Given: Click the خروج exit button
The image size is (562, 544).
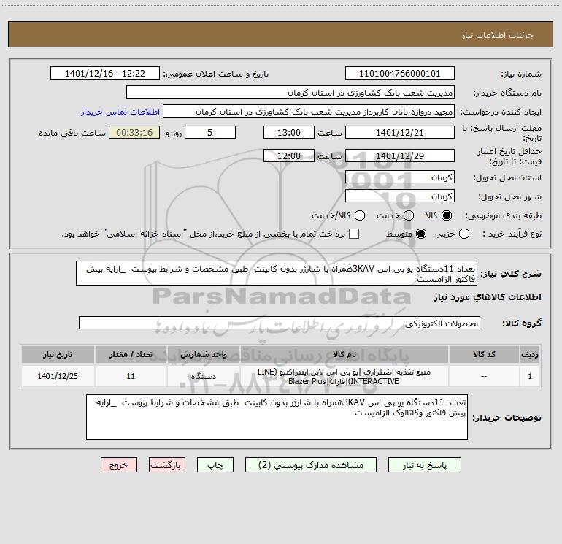Looking at the screenshot, I should tap(119, 465).
